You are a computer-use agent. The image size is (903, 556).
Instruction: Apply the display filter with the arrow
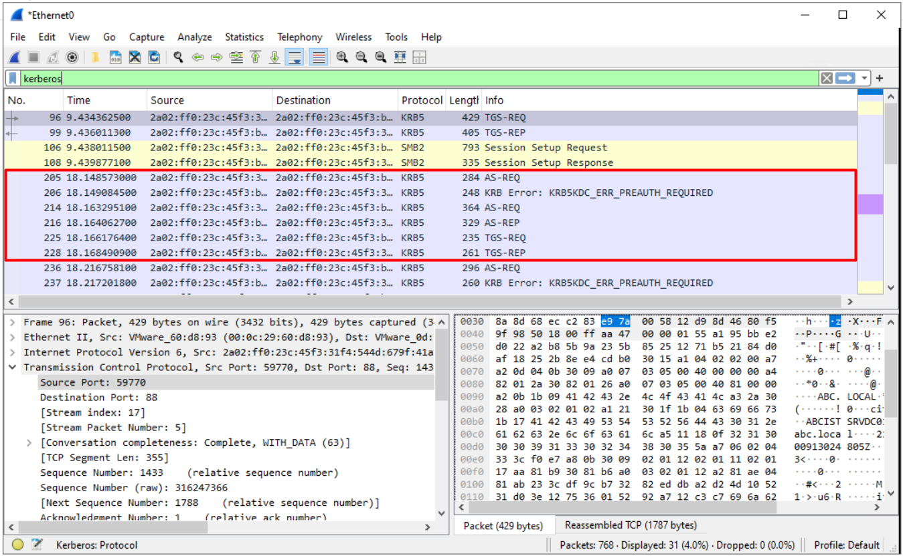(845, 78)
